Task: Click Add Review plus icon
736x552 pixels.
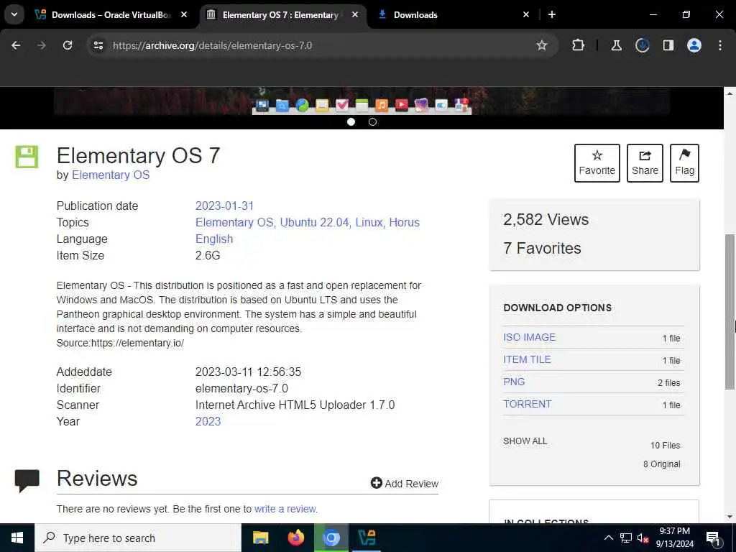Action: (376, 482)
